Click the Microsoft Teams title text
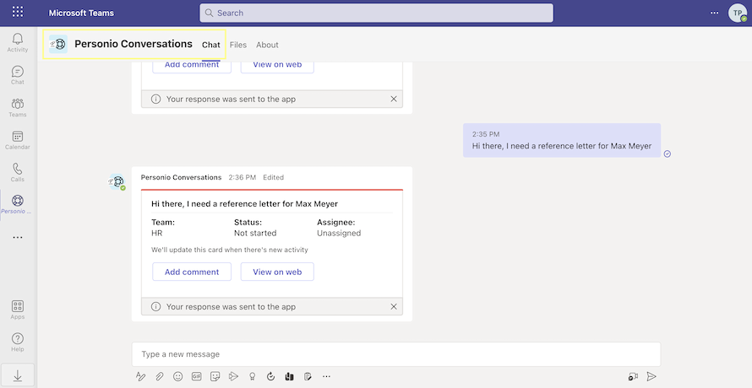The width and height of the screenshot is (752, 388). pyautogui.click(x=81, y=13)
